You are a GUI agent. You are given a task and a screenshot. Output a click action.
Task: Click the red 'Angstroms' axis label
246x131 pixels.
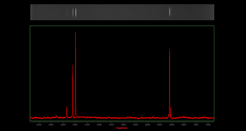[x=122, y=128]
